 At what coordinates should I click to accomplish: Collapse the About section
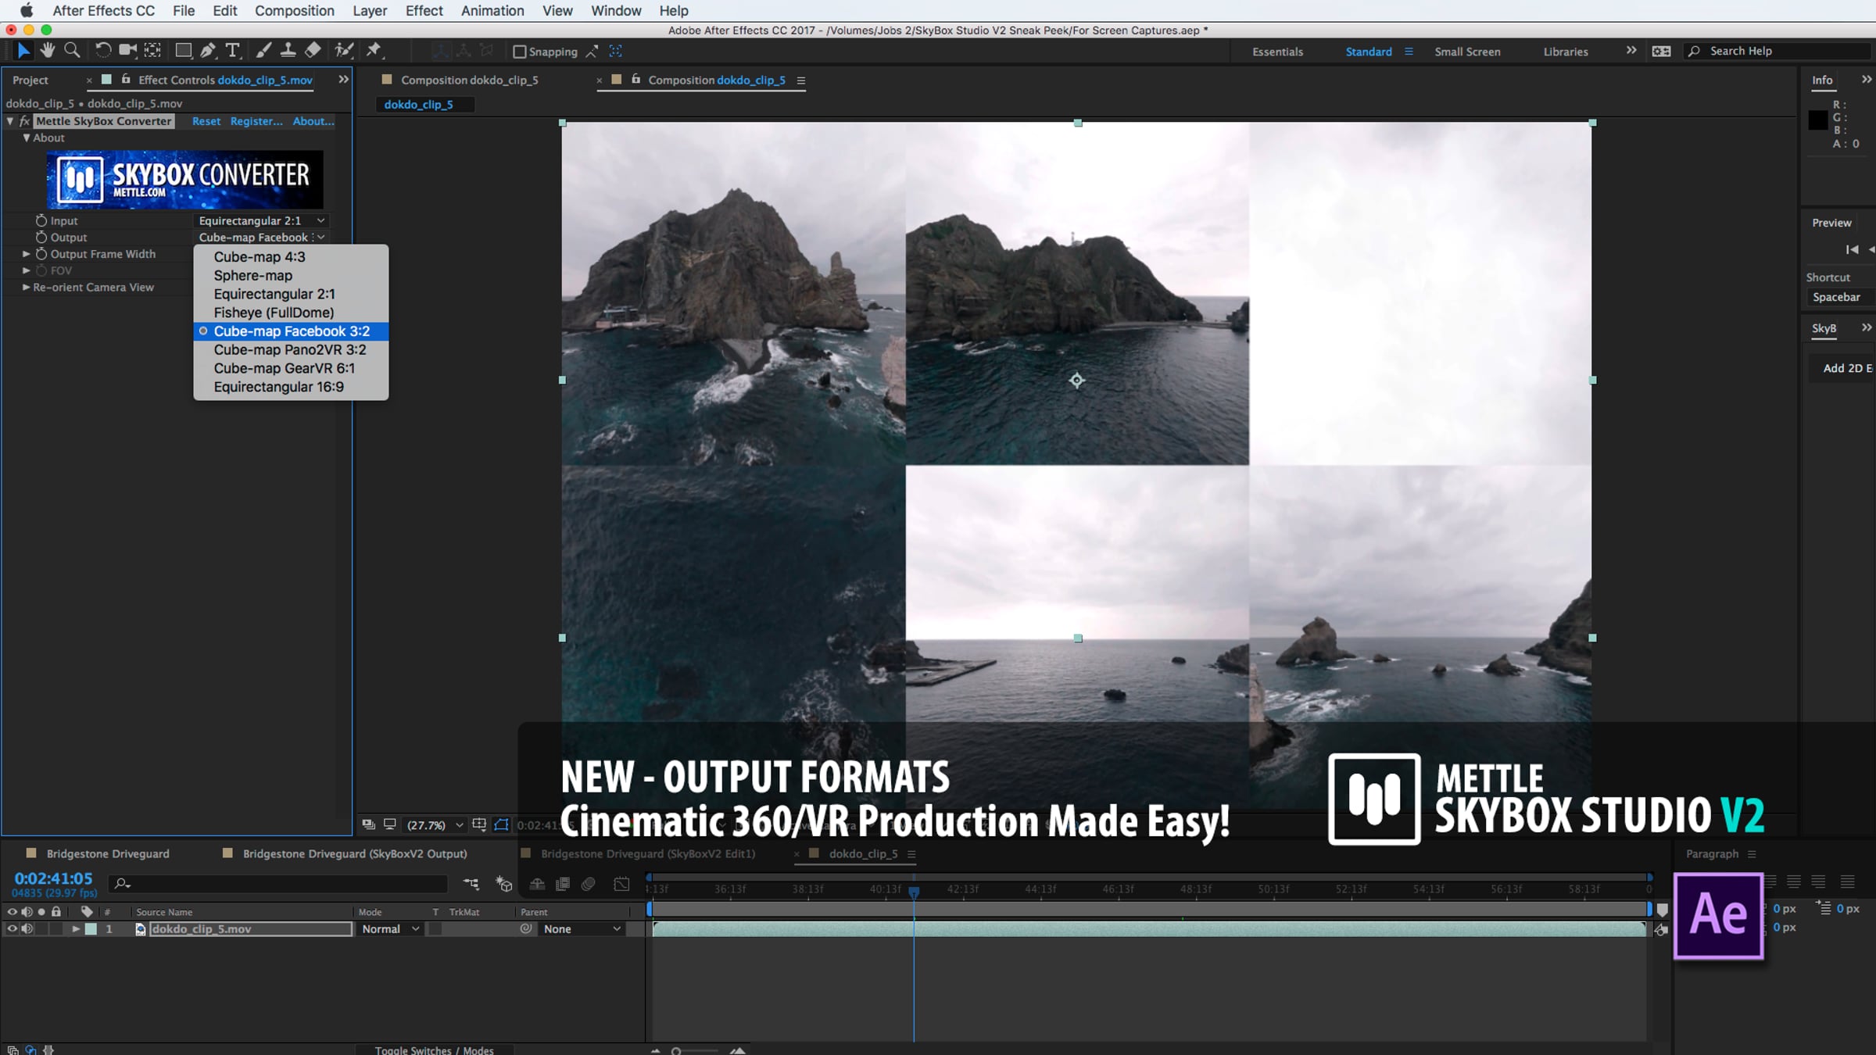click(x=27, y=138)
